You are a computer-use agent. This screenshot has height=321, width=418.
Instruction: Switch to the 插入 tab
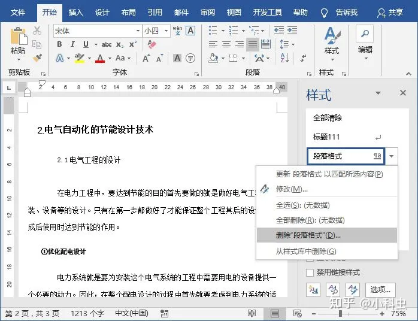(75, 12)
